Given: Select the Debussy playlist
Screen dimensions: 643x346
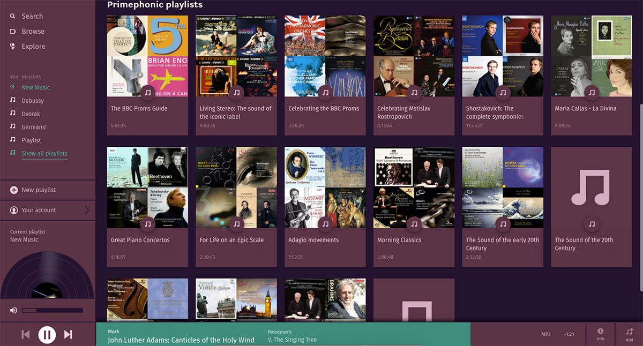Looking at the screenshot, I should click(x=33, y=101).
